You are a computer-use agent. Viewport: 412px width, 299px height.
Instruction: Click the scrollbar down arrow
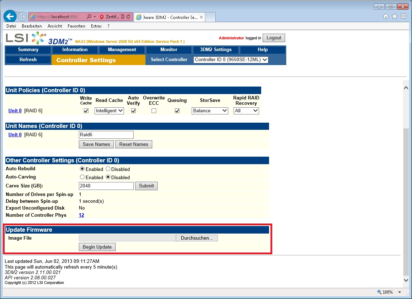[x=406, y=280]
